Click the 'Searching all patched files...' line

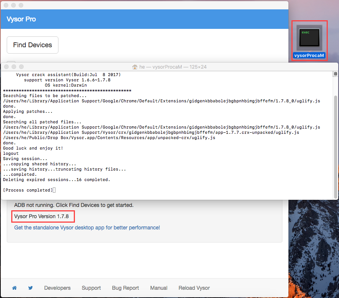click(42, 122)
